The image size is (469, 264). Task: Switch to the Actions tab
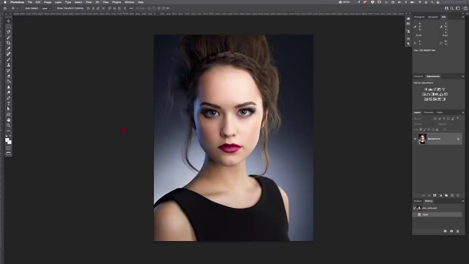coord(418,201)
